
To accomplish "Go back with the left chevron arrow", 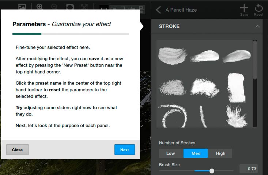I will pos(158,10).
